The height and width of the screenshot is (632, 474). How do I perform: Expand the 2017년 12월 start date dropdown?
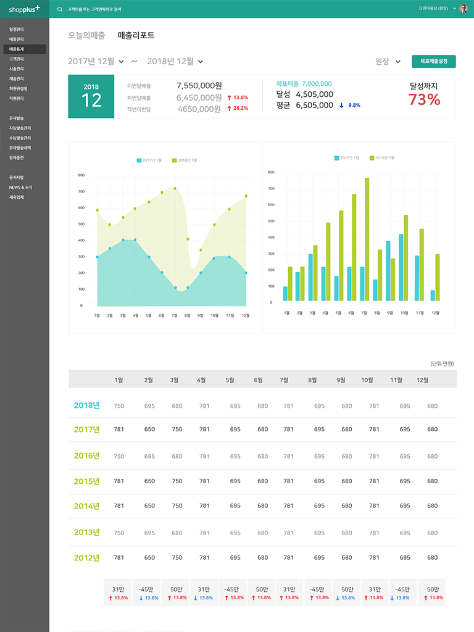point(121,62)
